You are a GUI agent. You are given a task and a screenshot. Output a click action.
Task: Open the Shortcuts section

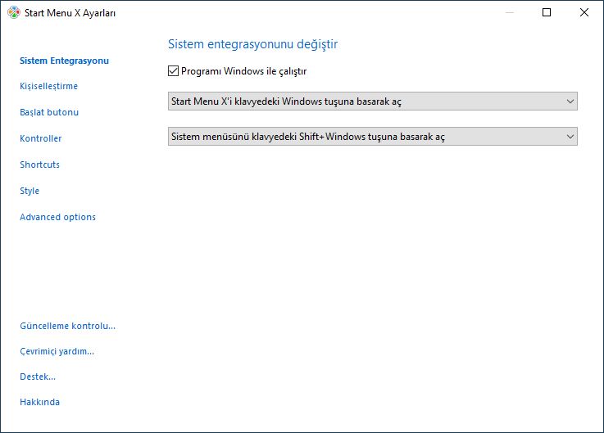[39, 165]
